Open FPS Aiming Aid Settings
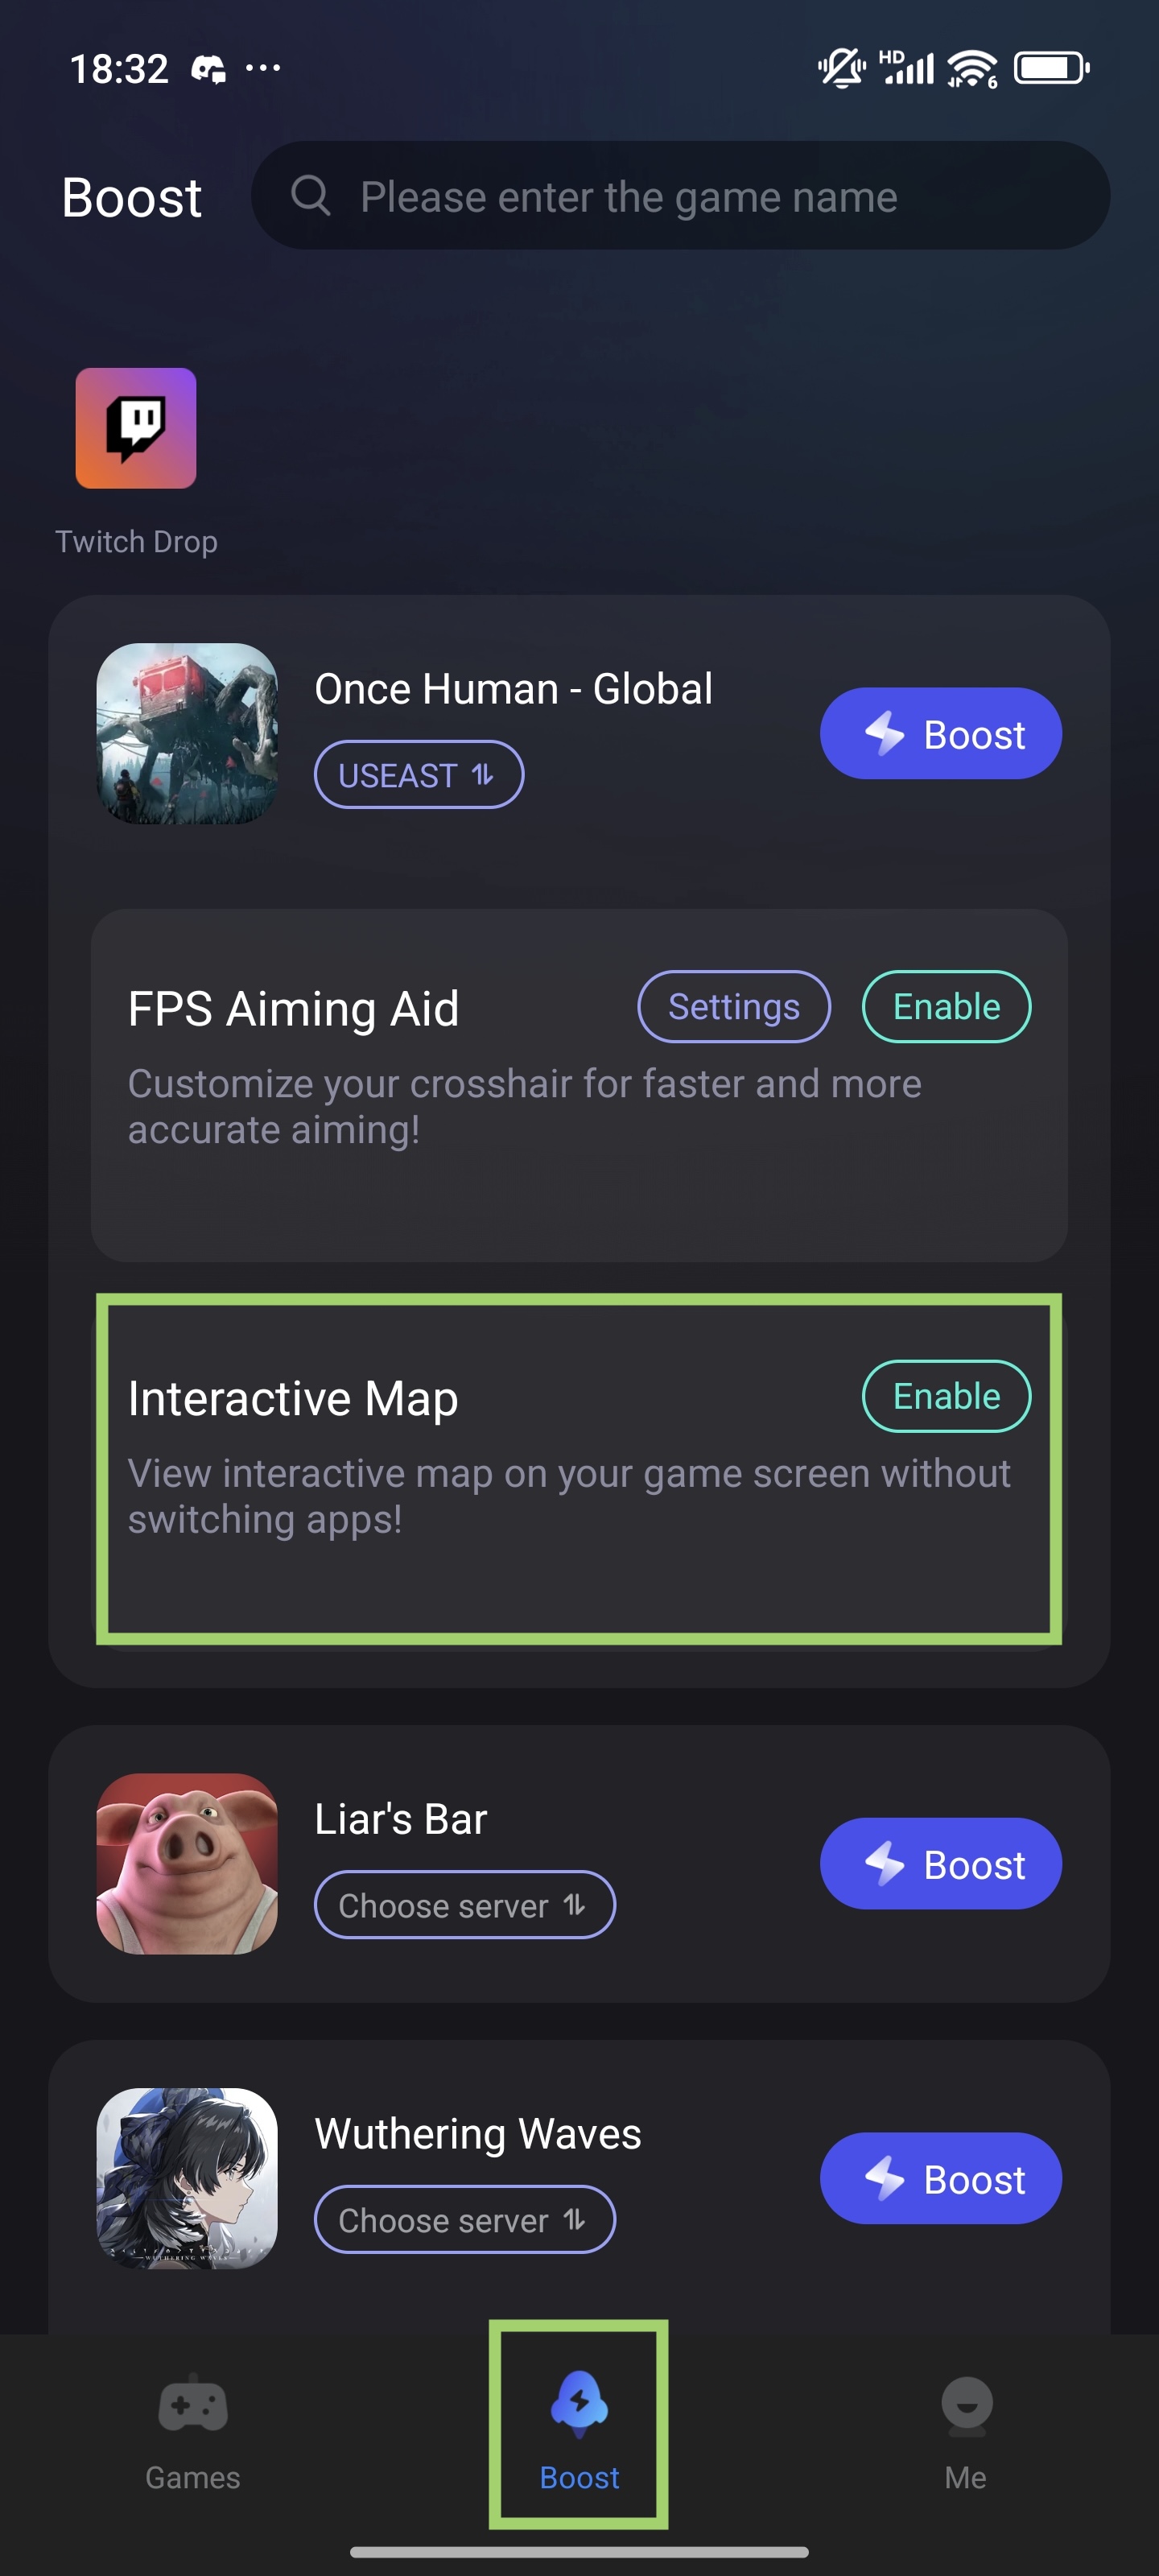This screenshot has height=2576, width=1159. [x=734, y=1007]
